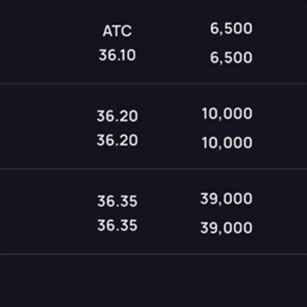Select the first 36.20 price entry

coord(117,116)
